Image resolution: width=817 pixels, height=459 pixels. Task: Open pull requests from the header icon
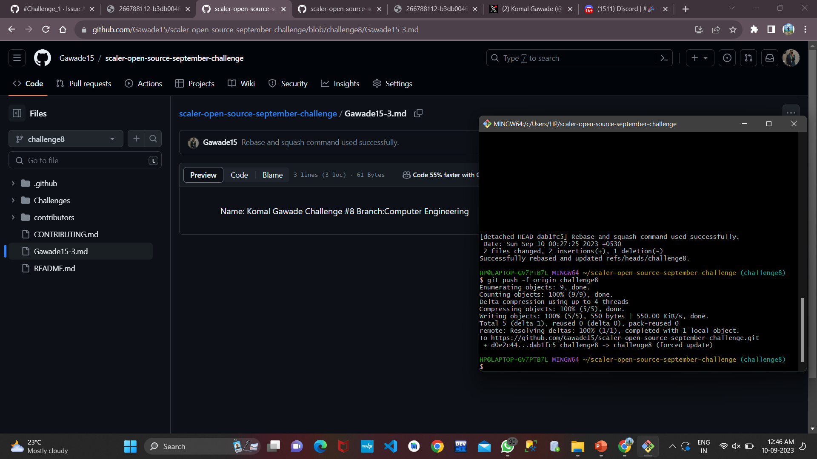pyautogui.click(x=748, y=58)
